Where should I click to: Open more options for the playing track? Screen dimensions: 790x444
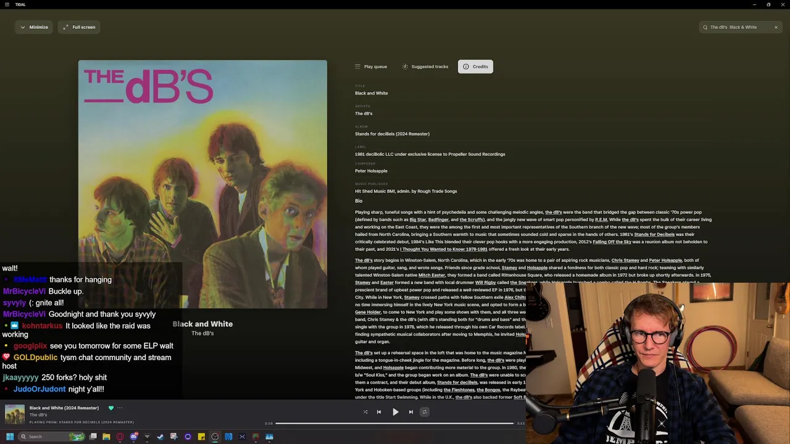[120, 408]
